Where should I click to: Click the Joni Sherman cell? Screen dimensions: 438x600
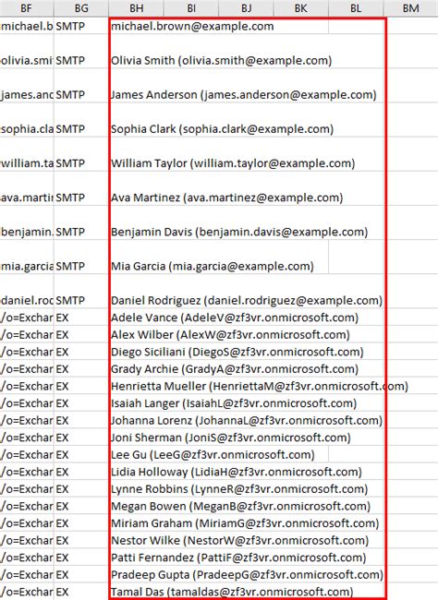[231, 438]
